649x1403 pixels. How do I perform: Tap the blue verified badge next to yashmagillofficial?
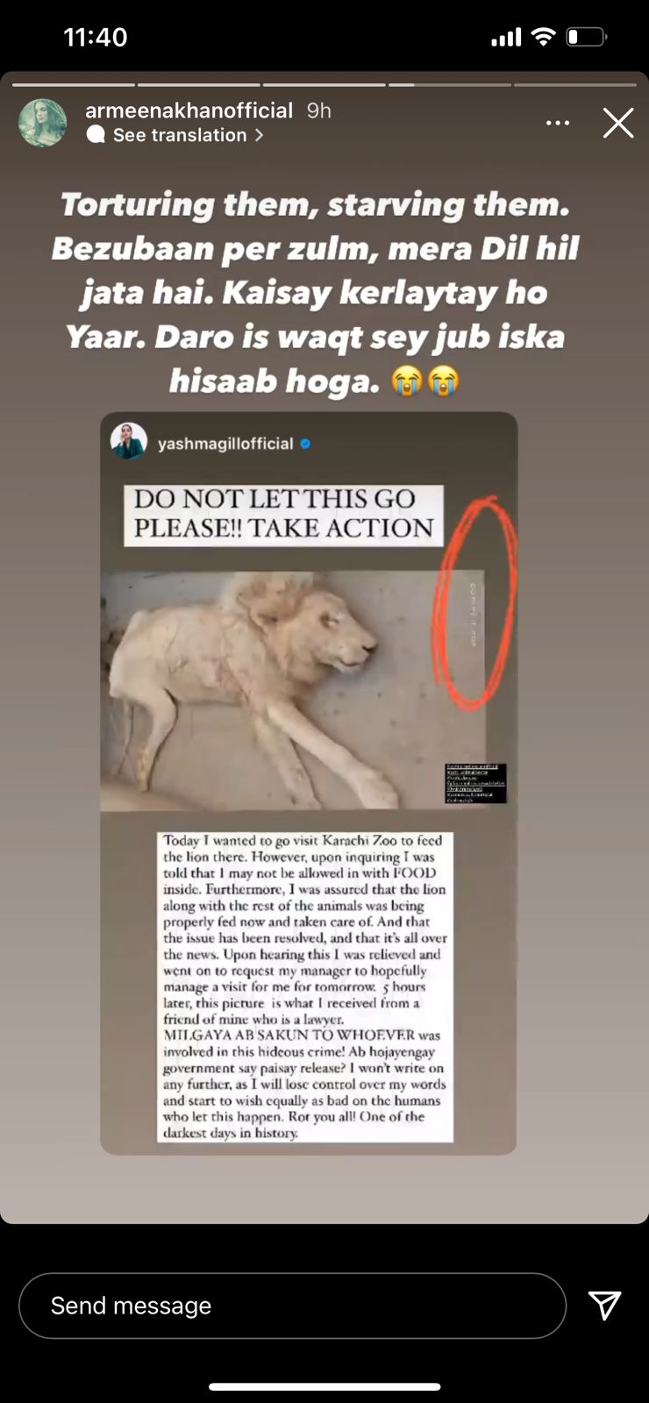click(x=305, y=444)
